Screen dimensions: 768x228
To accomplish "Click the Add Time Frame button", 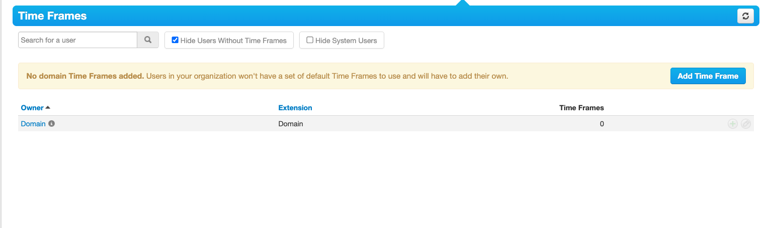I will [x=708, y=76].
